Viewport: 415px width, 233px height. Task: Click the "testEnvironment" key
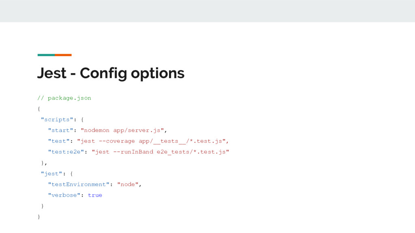79,184
